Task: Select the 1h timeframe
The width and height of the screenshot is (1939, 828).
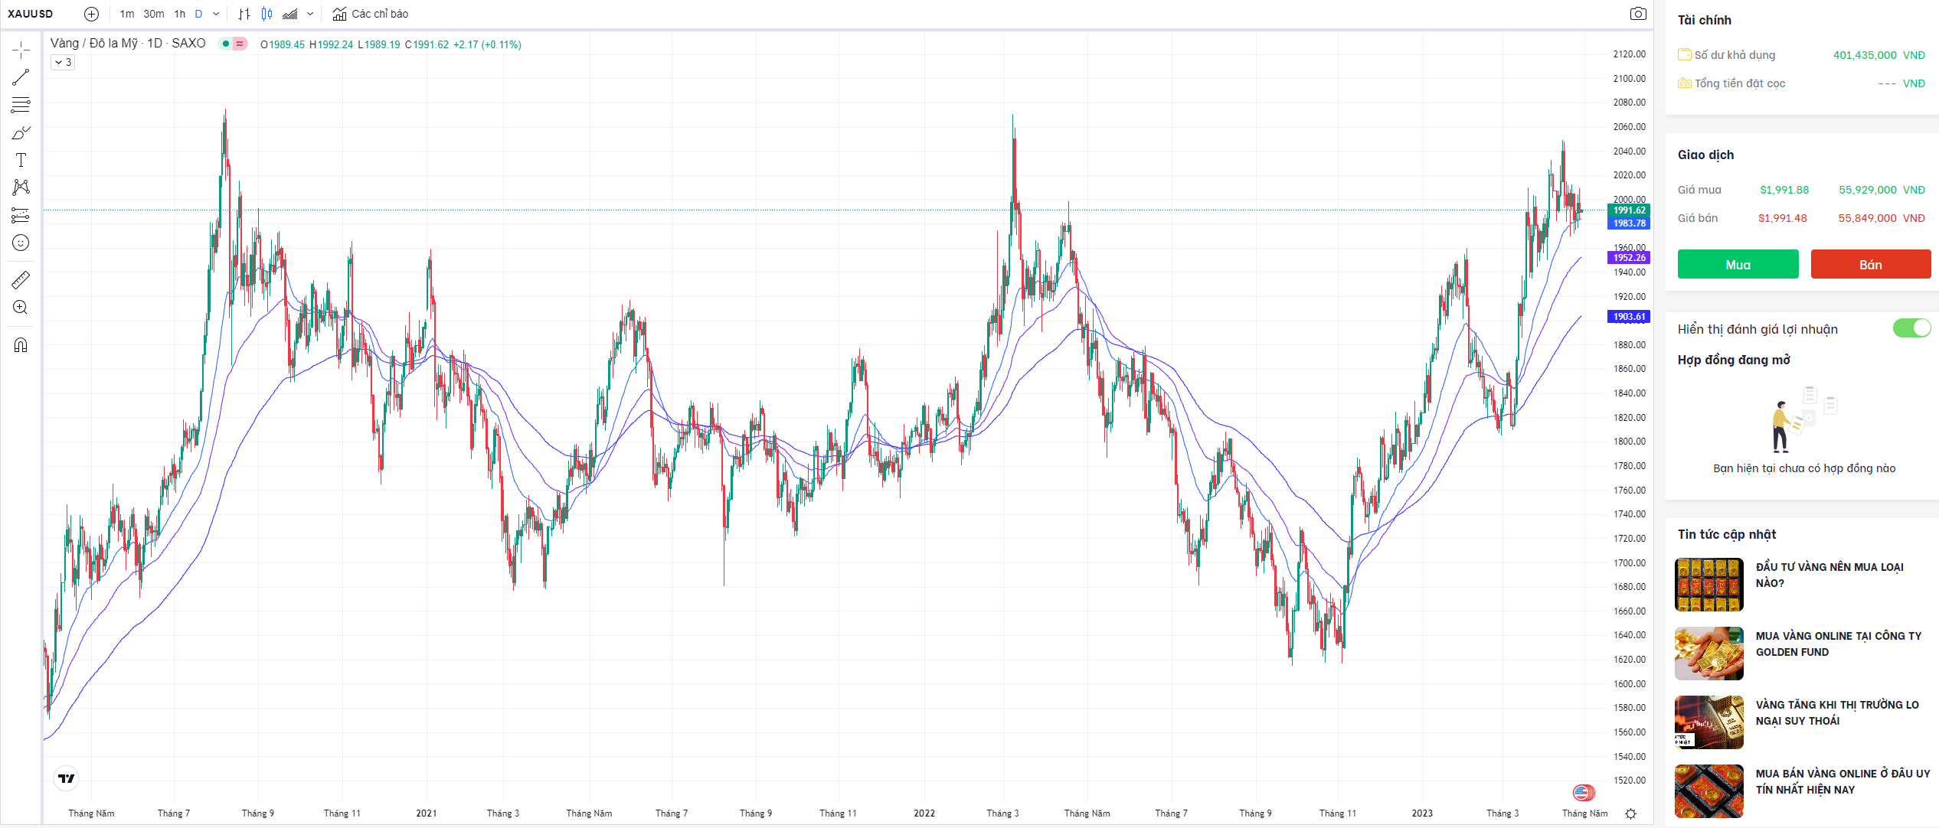Action: coord(180,14)
